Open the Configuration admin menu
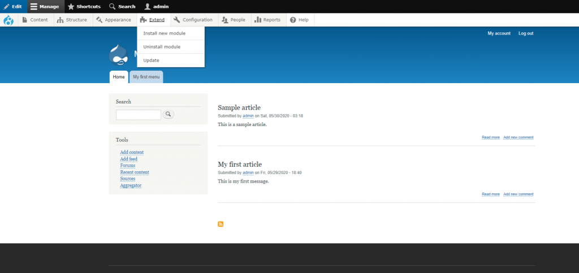Image resolution: width=579 pixels, height=273 pixels. coord(193,20)
